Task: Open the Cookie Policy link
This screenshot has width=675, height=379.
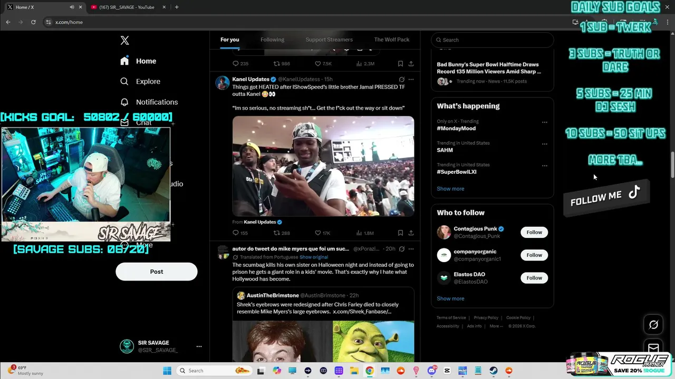Action: [x=518, y=318]
